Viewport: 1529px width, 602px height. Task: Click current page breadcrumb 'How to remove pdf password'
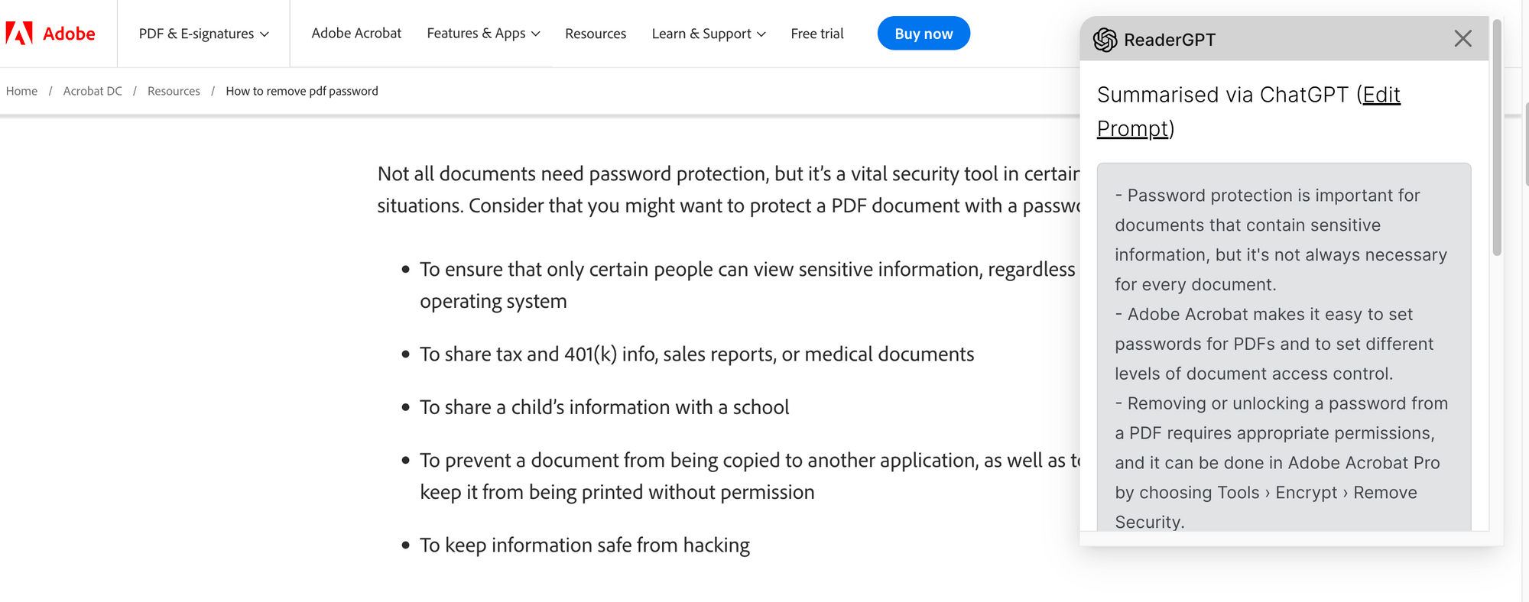(301, 91)
